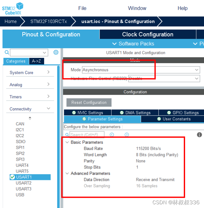Click the STM32CubeMX logo icon
204x208 pixels.
[x=13, y=8]
